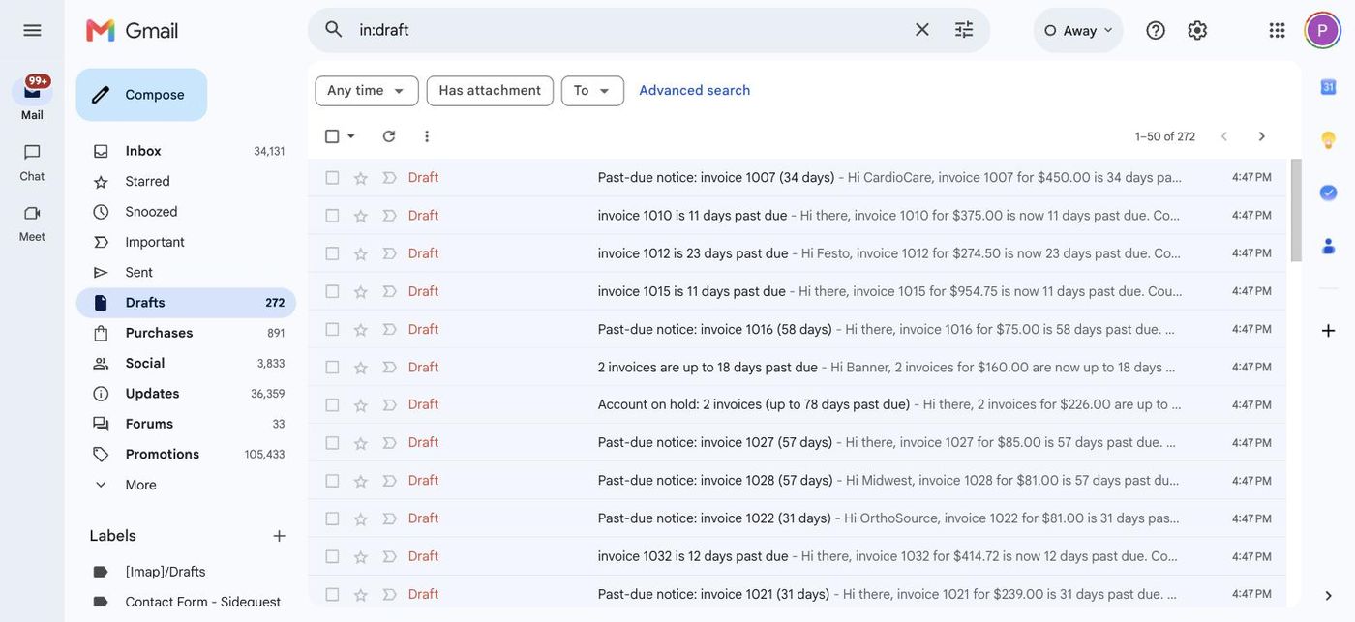Switch to Meet

coord(32,222)
